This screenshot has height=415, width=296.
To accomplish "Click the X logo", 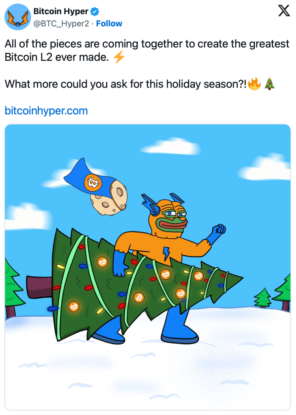I will (284, 12).
